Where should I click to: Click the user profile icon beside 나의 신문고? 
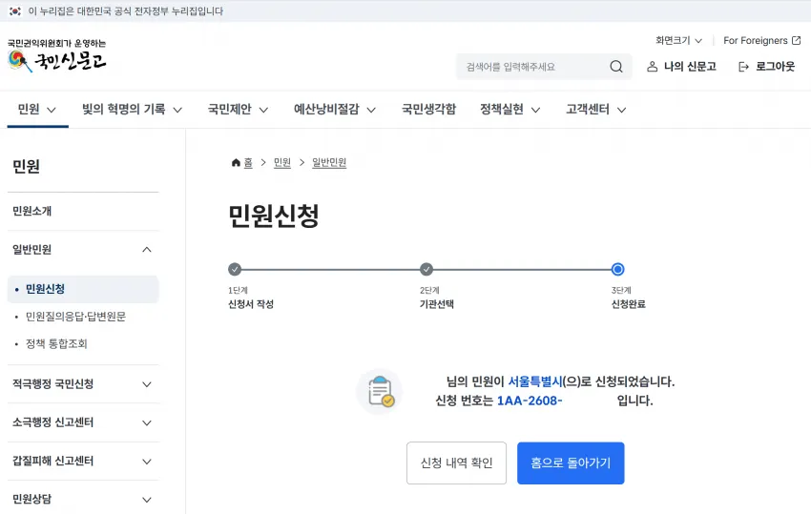click(x=653, y=67)
